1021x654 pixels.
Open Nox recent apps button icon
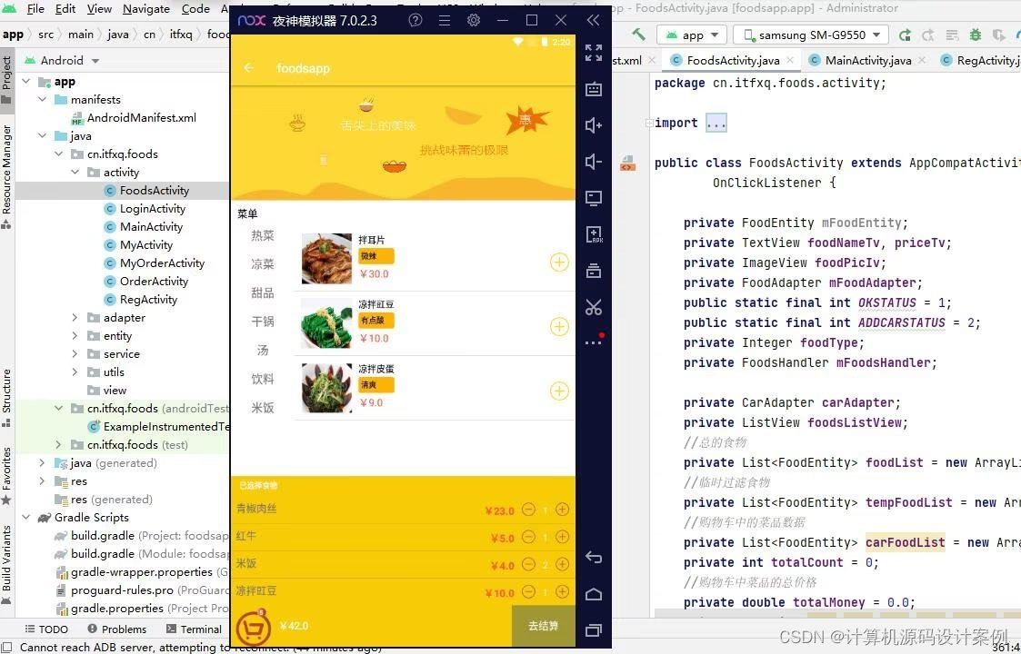pos(593,629)
